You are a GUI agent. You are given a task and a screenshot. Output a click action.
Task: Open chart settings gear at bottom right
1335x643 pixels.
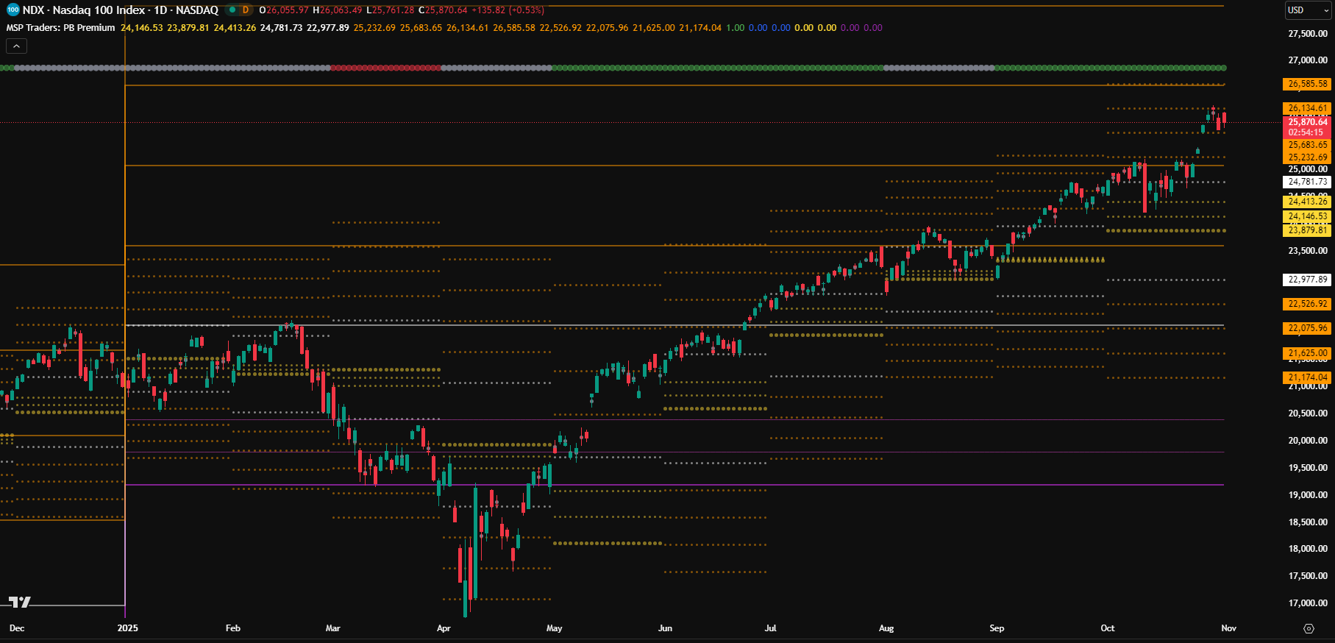tap(1309, 628)
